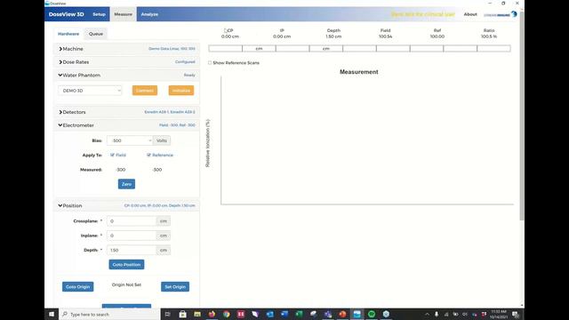The image size is (569, 320).
Task: Open the DEMO 3D phantom dropdown
Action: click(x=90, y=91)
